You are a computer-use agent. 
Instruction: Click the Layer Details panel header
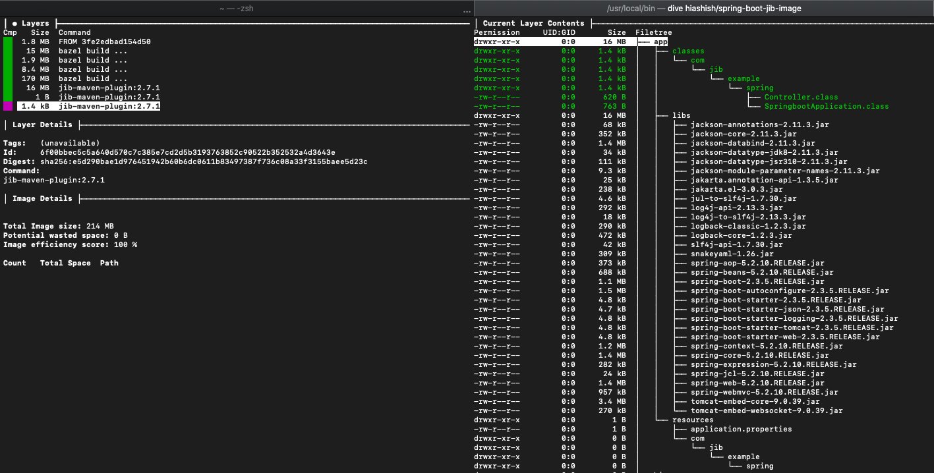tap(43, 125)
